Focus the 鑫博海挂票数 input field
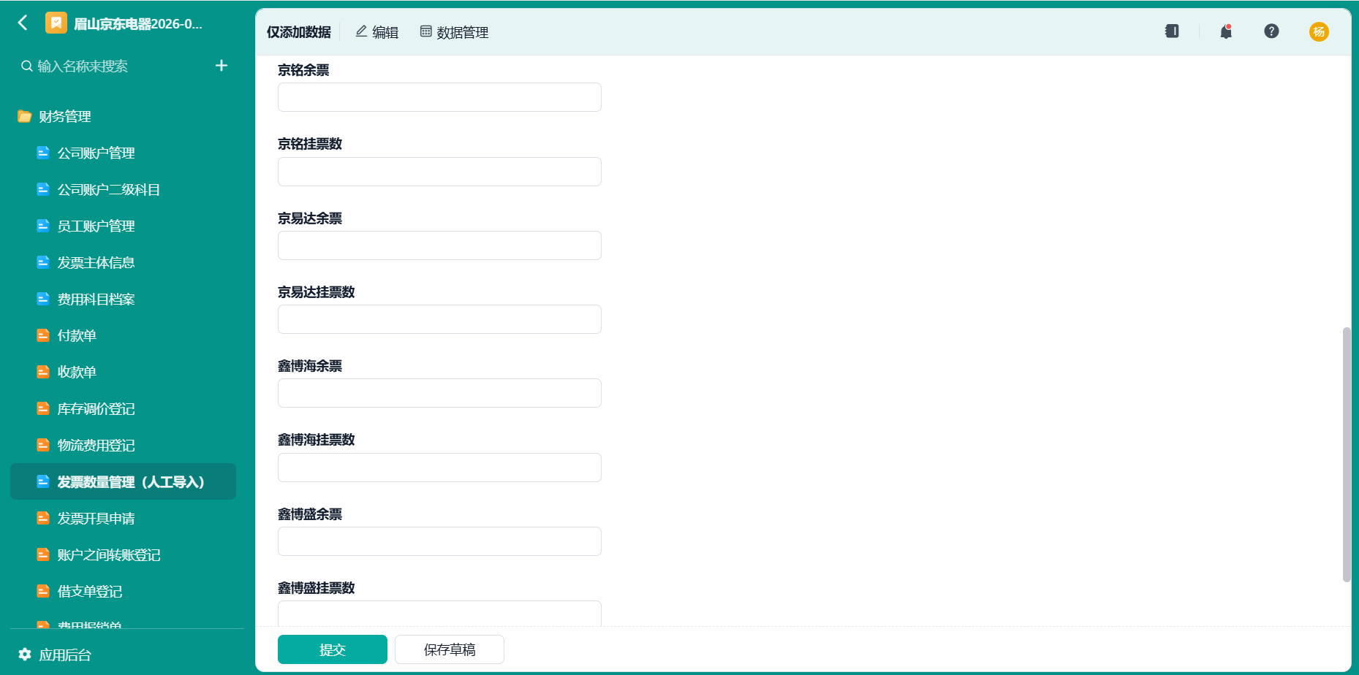This screenshot has height=675, width=1359. pyautogui.click(x=439, y=468)
